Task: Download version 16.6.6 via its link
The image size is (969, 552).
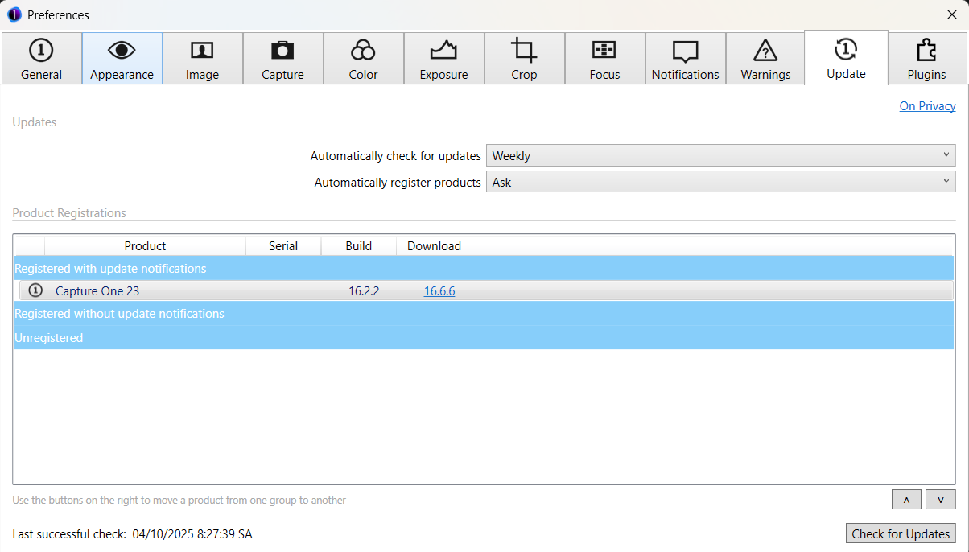Action: point(439,290)
